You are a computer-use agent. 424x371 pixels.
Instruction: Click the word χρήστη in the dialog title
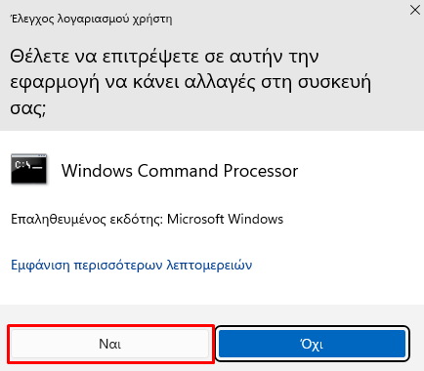[x=152, y=20]
